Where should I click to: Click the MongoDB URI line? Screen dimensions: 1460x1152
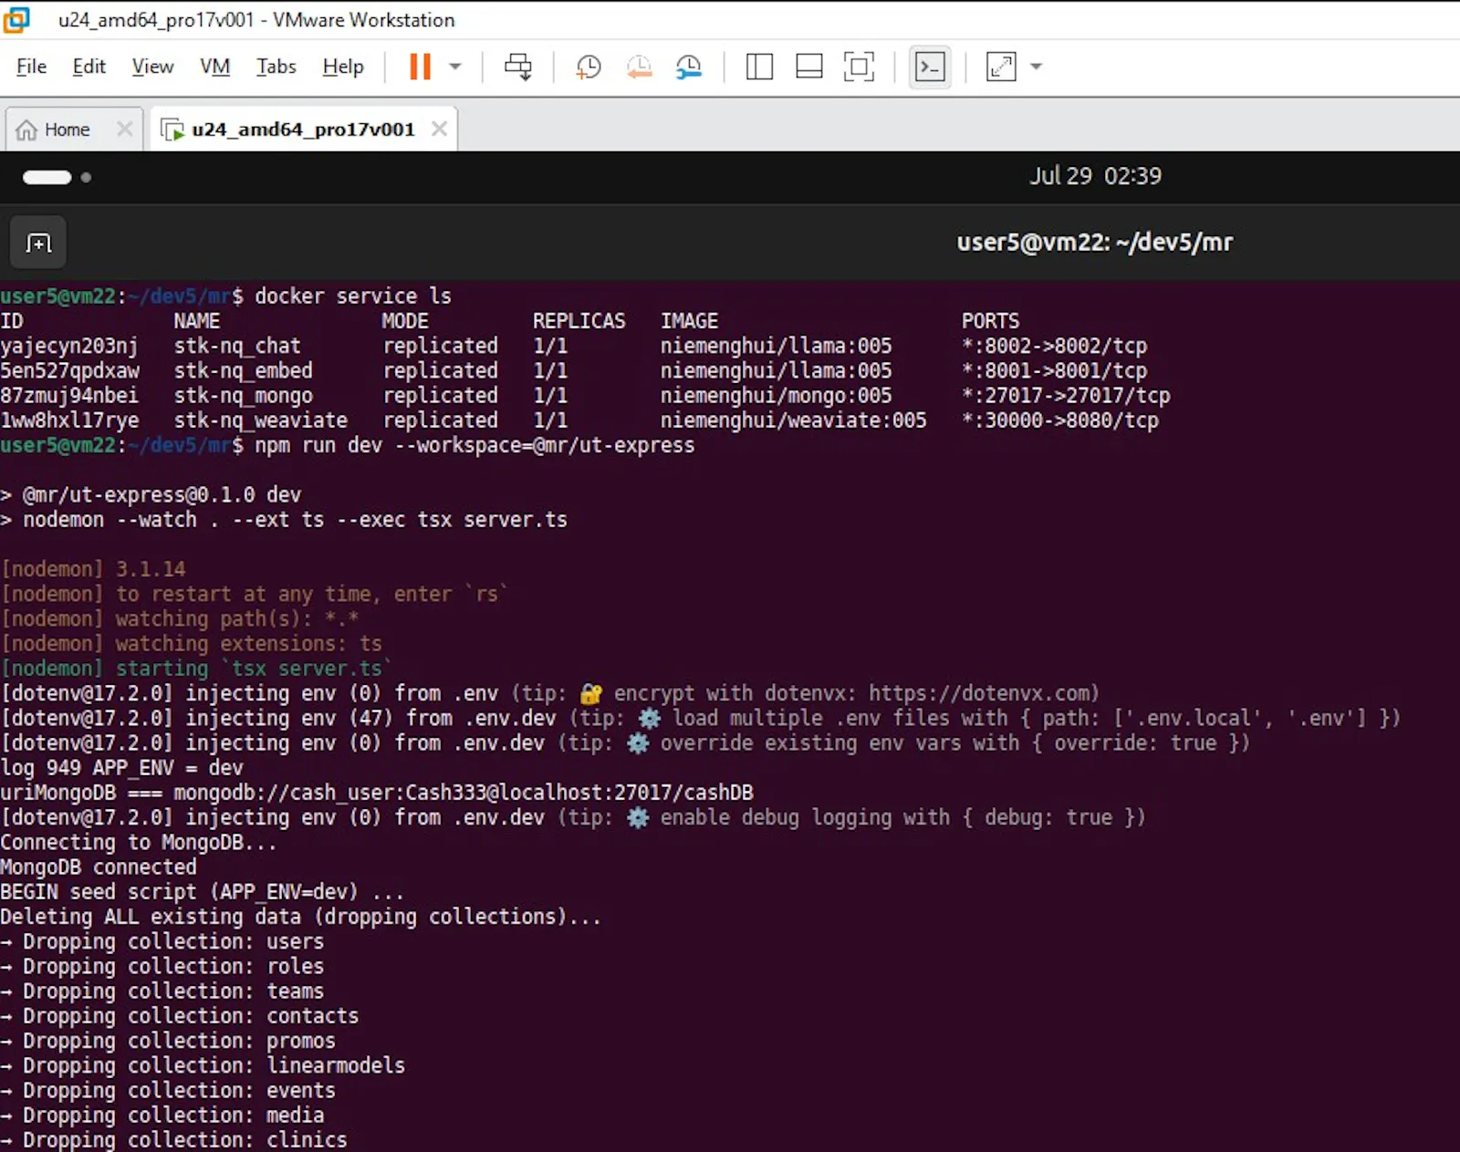377,793
